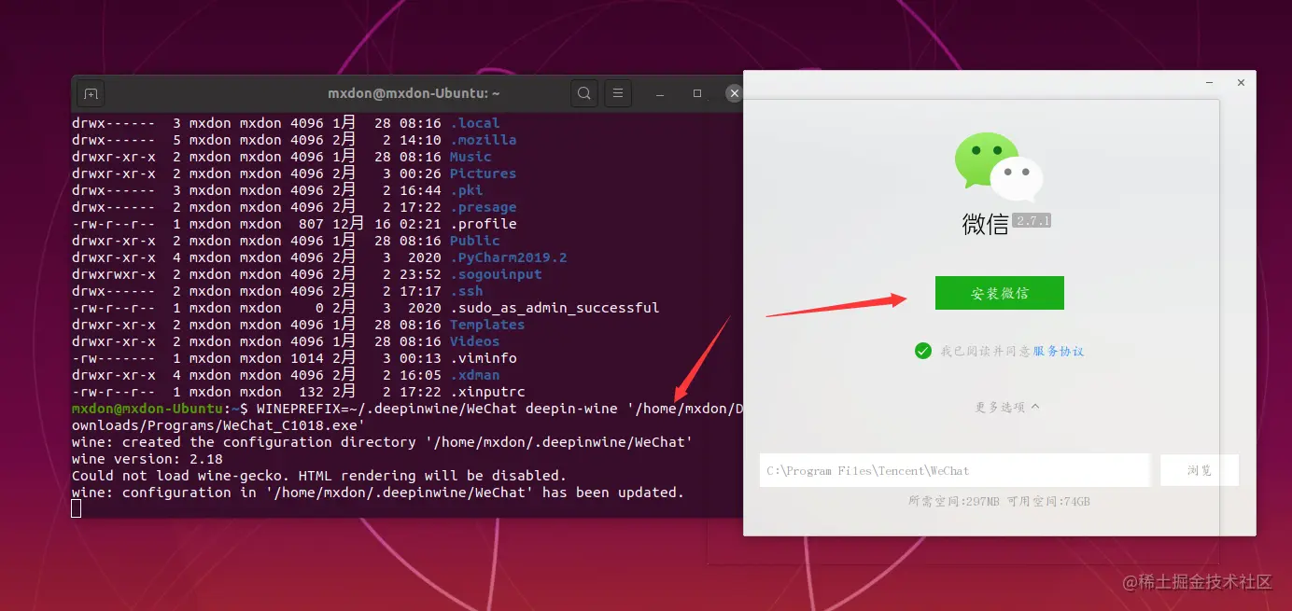Click the .local directory name in the terminal
1292x611 pixels.
pos(475,123)
